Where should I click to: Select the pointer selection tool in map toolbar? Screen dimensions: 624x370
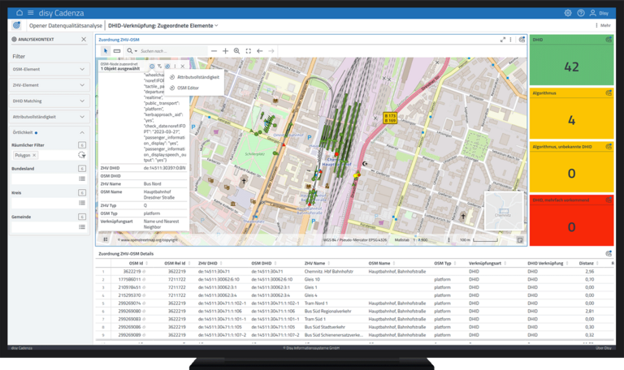(106, 50)
